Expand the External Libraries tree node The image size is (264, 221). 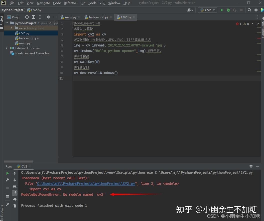pyautogui.click(x=6, y=48)
